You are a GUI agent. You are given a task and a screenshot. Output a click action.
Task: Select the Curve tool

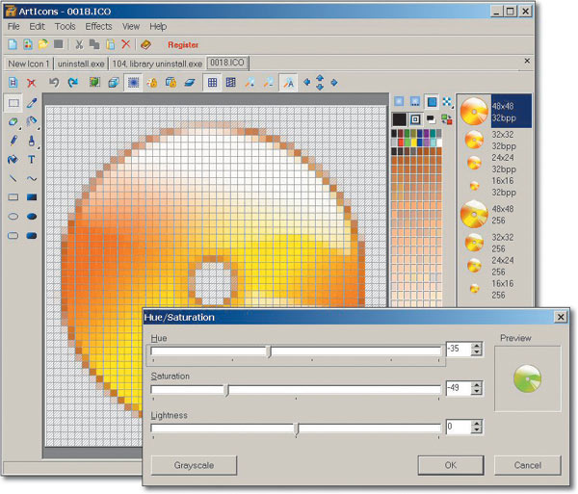tap(32, 179)
